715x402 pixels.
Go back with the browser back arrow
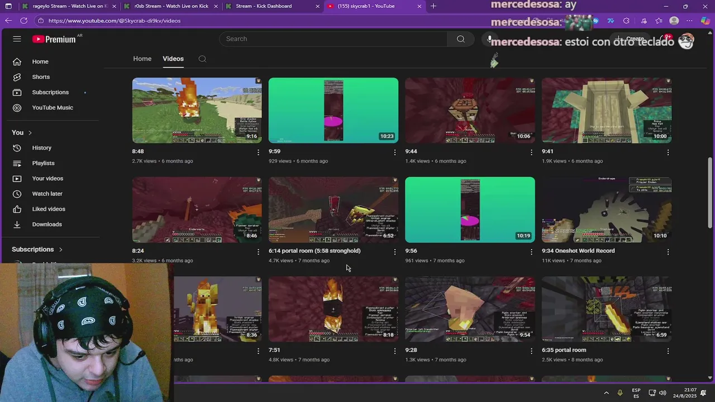click(x=8, y=21)
